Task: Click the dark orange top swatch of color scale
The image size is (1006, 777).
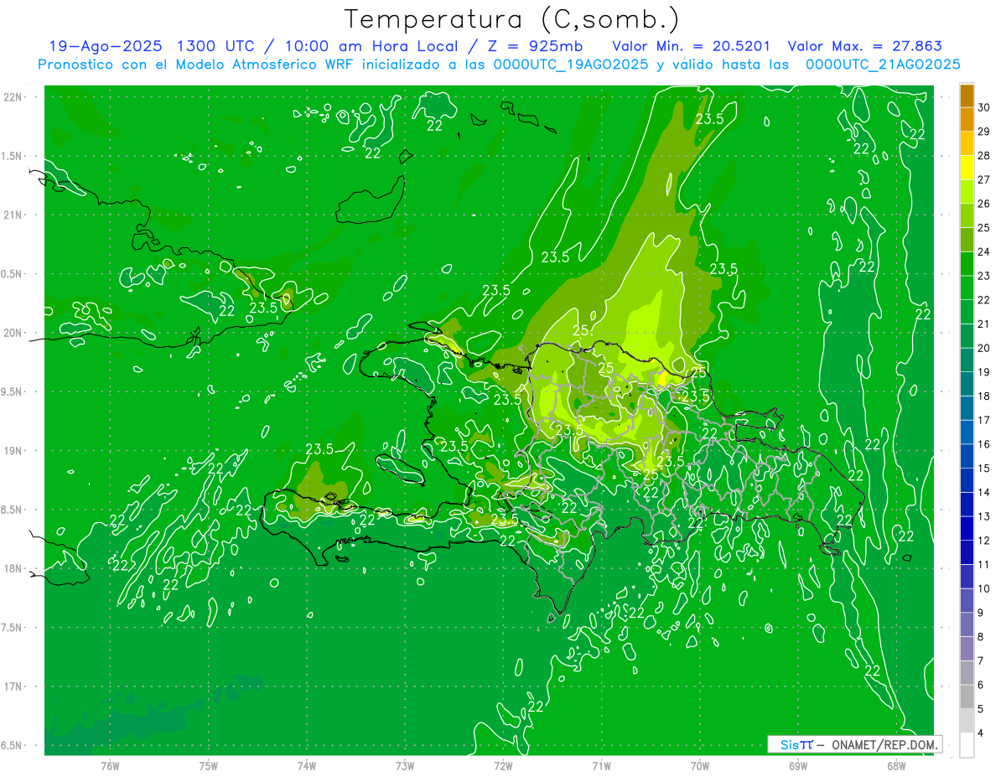Action: point(967,96)
